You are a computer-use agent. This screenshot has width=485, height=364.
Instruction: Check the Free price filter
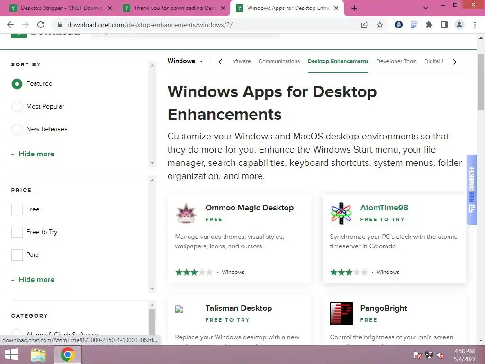click(17, 209)
